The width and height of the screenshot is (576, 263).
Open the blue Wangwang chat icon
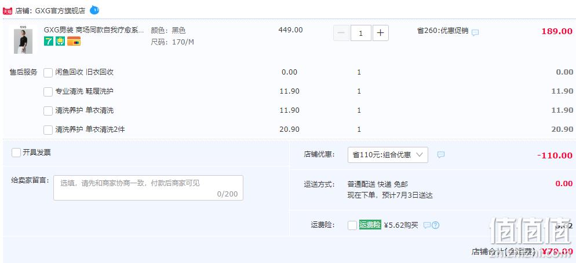[94, 10]
